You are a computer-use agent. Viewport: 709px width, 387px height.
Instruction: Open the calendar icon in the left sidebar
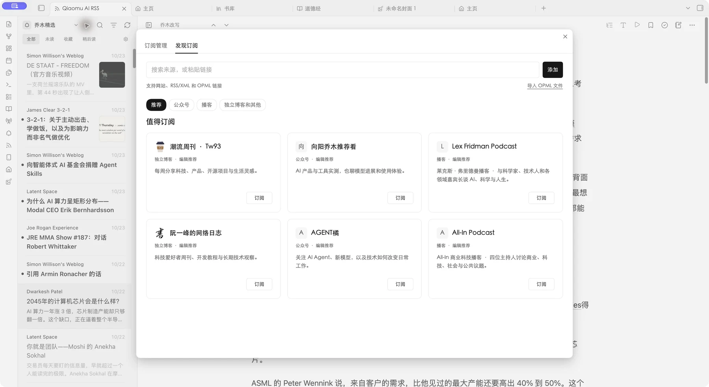(x=9, y=61)
